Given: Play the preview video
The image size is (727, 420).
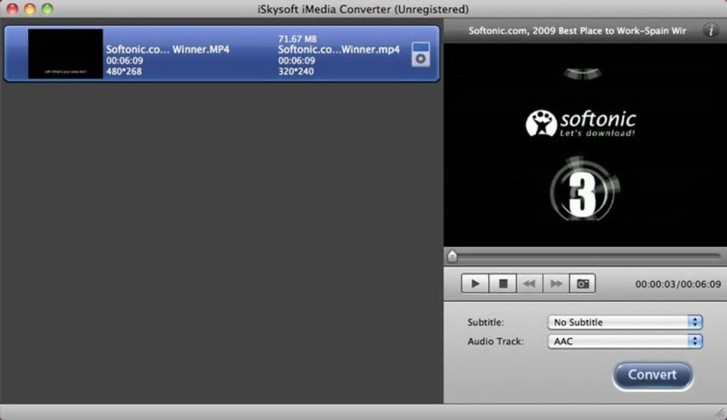Looking at the screenshot, I should click(x=475, y=283).
